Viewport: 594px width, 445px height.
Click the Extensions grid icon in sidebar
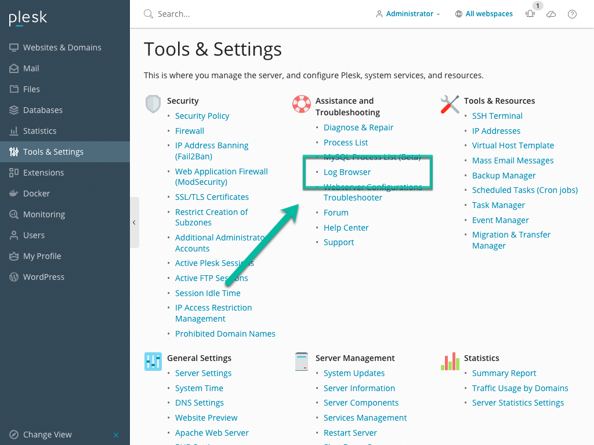click(x=14, y=173)
